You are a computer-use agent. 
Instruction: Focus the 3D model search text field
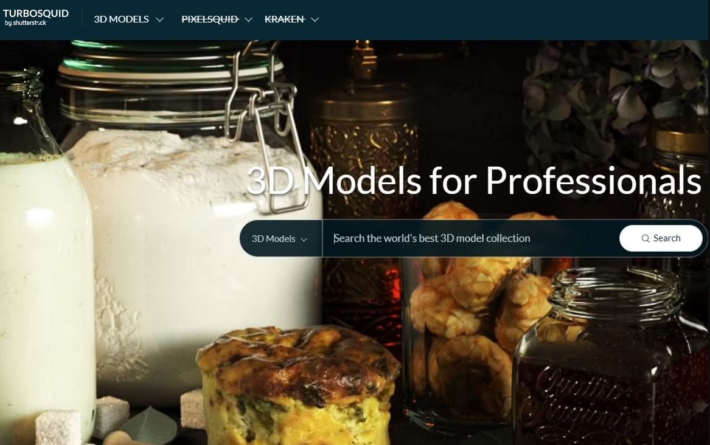[x=470, y=238]
